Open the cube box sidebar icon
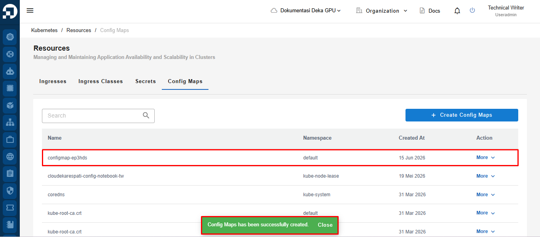The height and width of the screenshot is (237, 540). pyautogui.click(x=10, y=106)
